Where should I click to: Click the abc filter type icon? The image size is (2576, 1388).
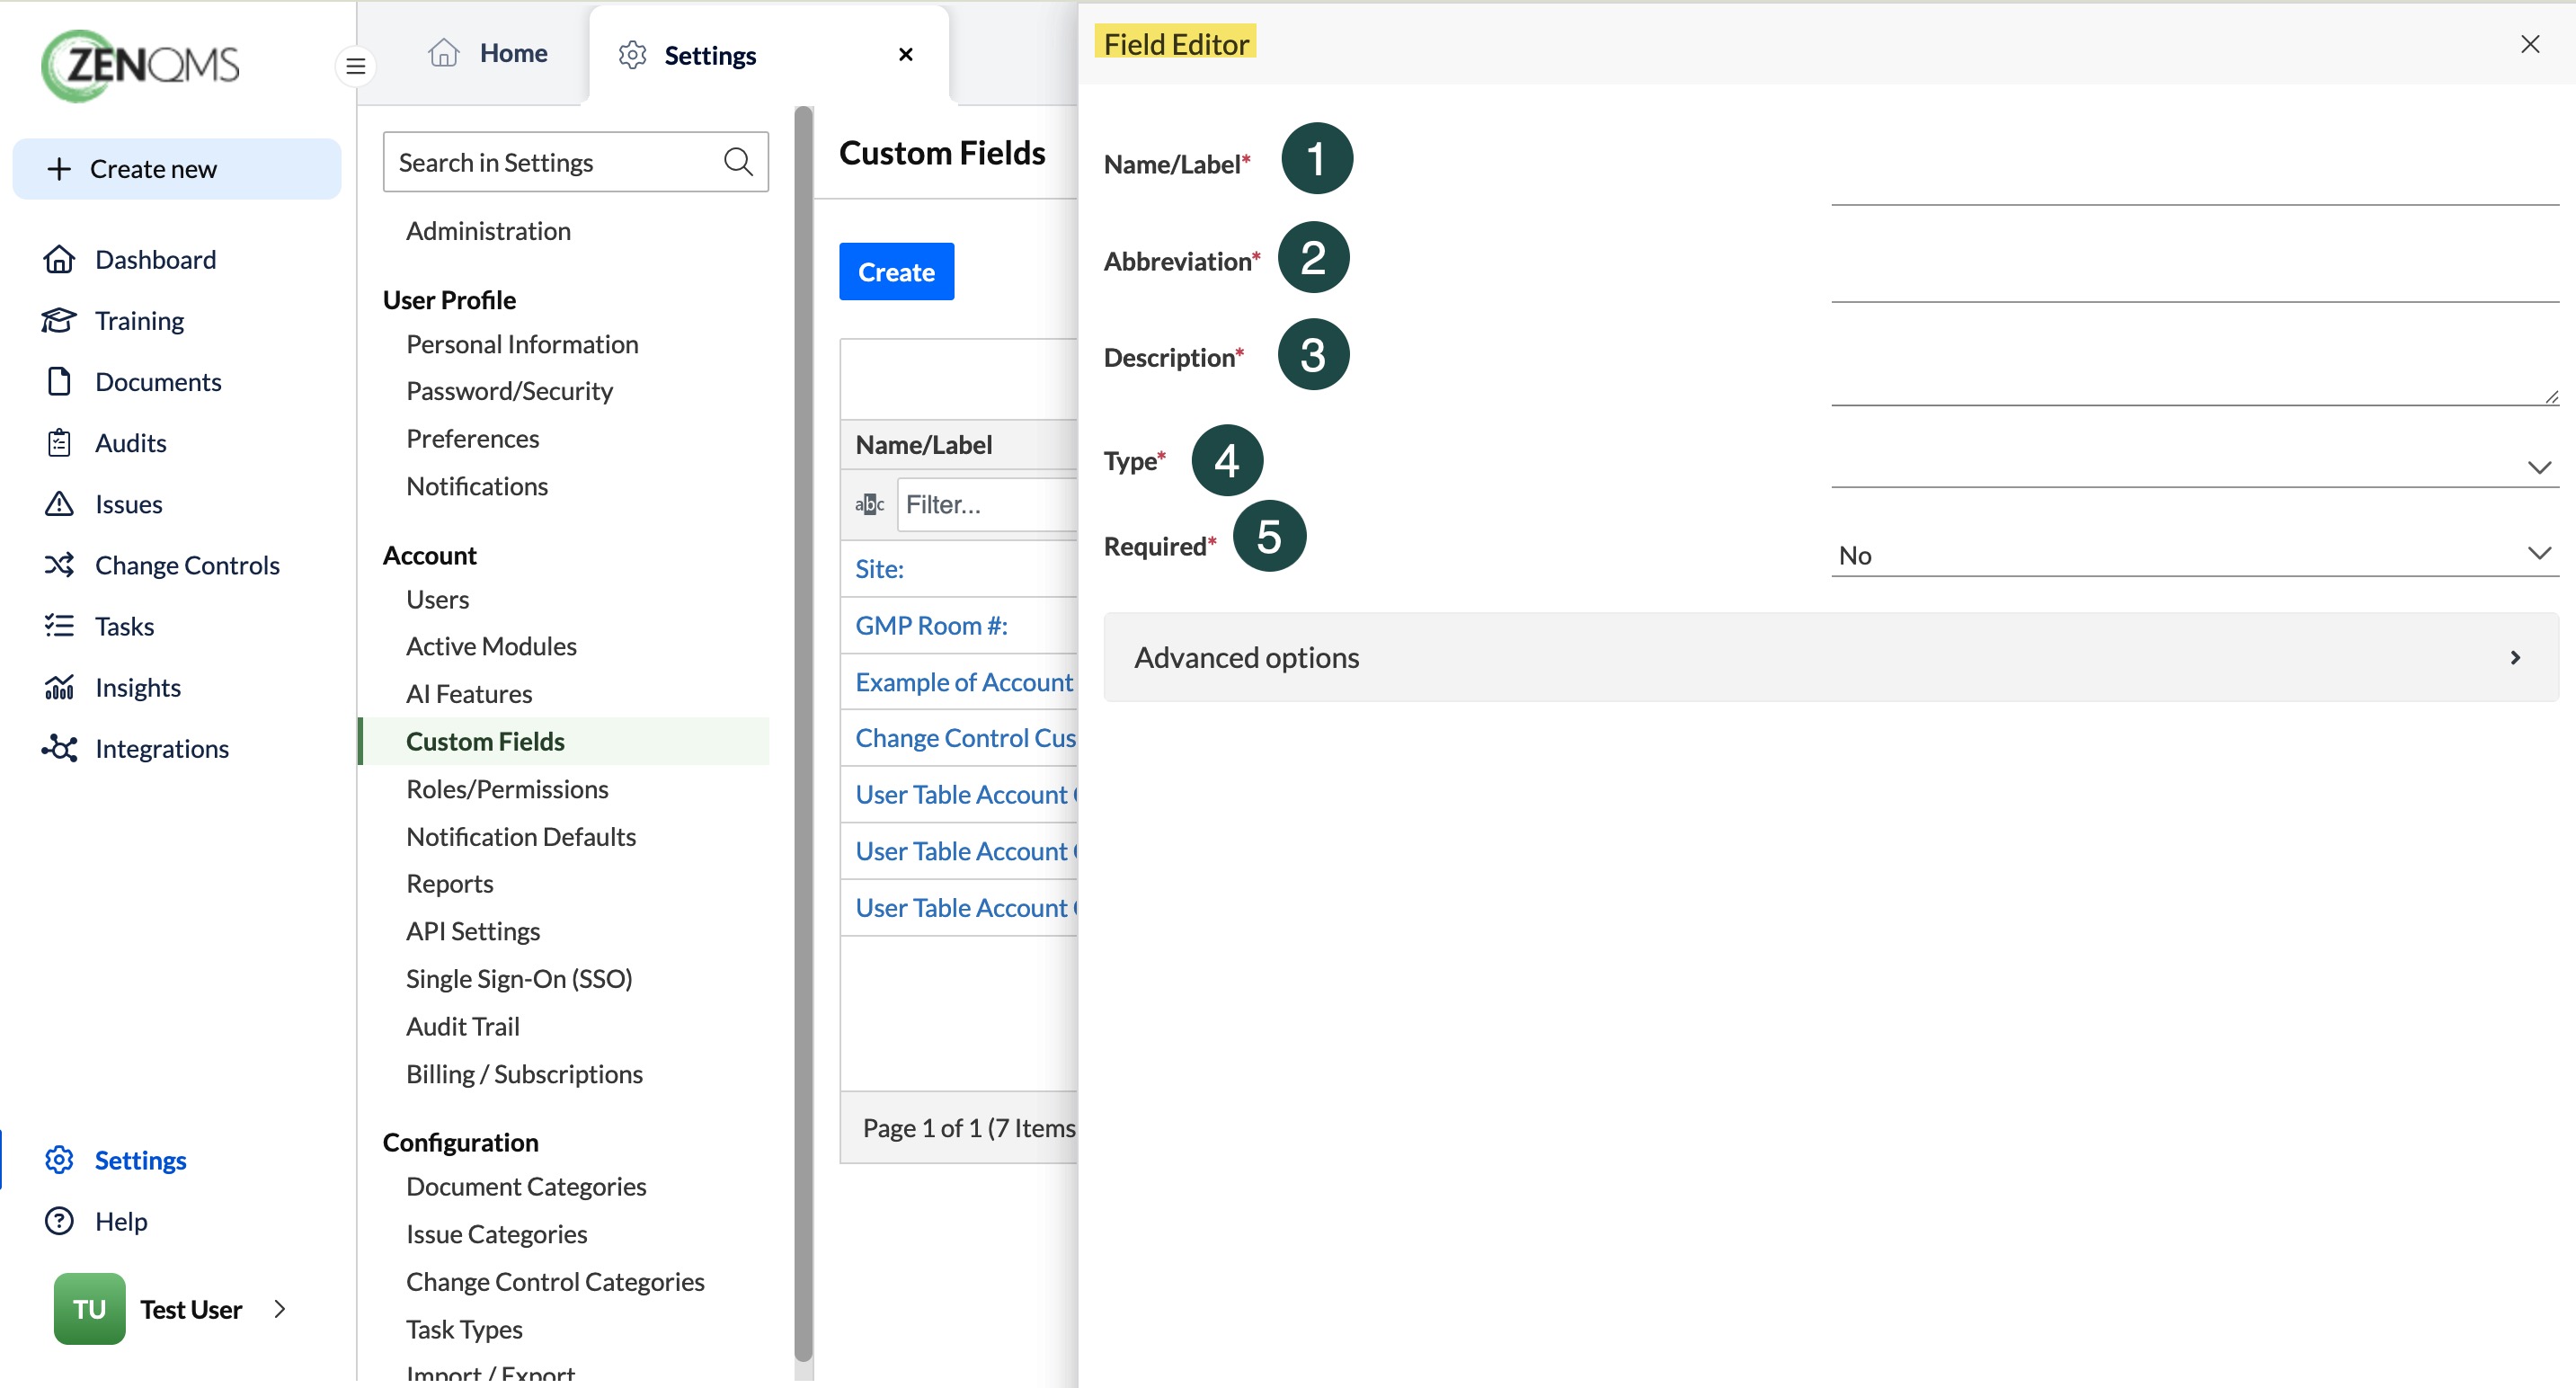pos(869,504)
